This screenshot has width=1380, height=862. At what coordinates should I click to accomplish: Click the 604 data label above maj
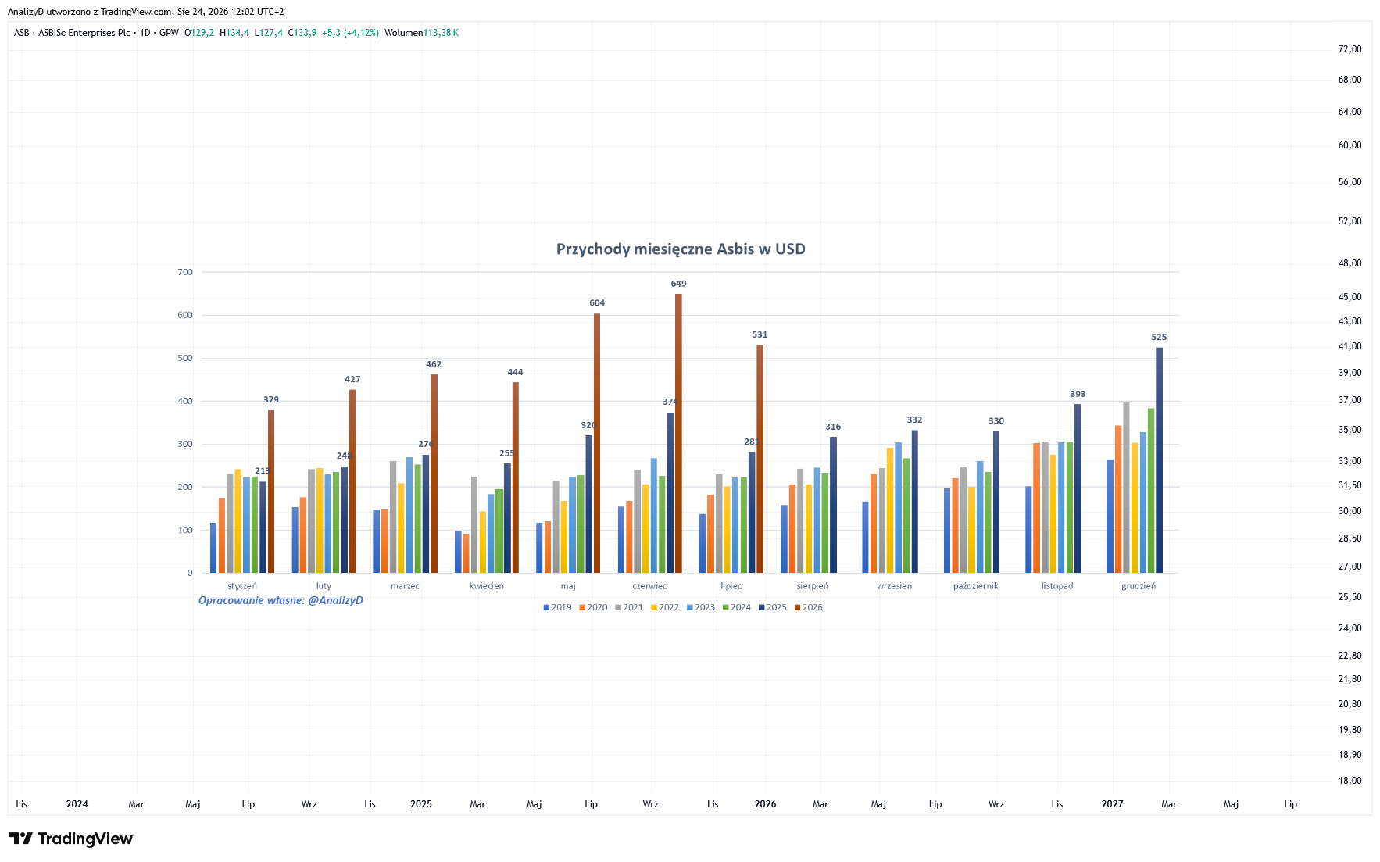click(x=597, y=302)
